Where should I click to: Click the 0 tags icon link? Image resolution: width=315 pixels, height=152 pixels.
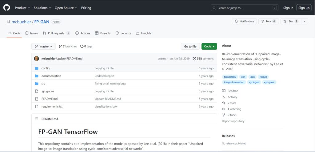point(86,47)
